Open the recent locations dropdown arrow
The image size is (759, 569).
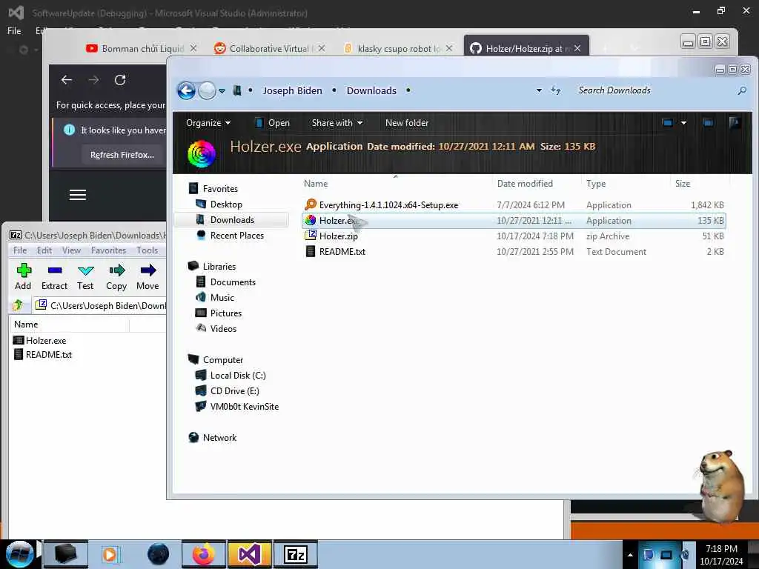pos(222,91)
